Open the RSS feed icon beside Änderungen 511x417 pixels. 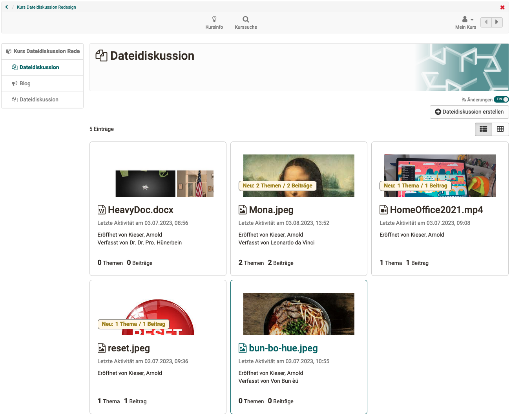pyautogui.click(x=465, y=99)
